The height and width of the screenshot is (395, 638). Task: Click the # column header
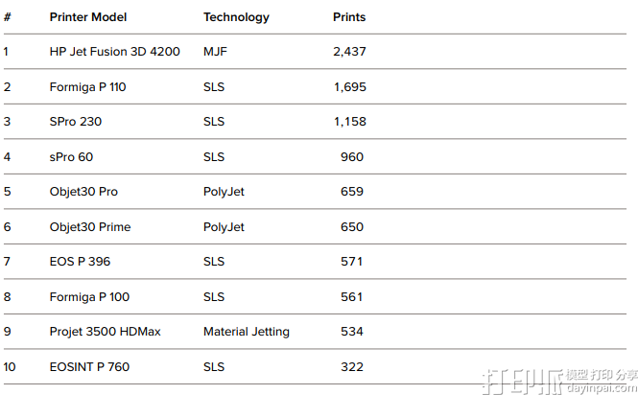click(x=8, y=17)
